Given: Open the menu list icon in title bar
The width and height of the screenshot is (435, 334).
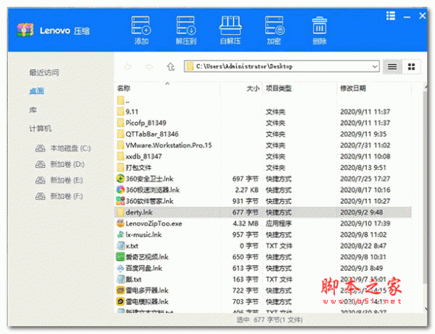Looking at the screenshot, I should click(x=391, y=15).
